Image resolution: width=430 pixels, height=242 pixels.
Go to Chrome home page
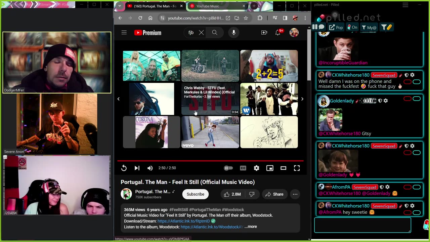pyautogui.click(x=150, y=18)
